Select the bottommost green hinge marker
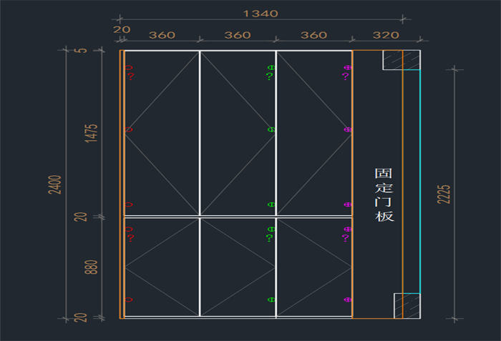The image size is (501, 341). (271, 300)
